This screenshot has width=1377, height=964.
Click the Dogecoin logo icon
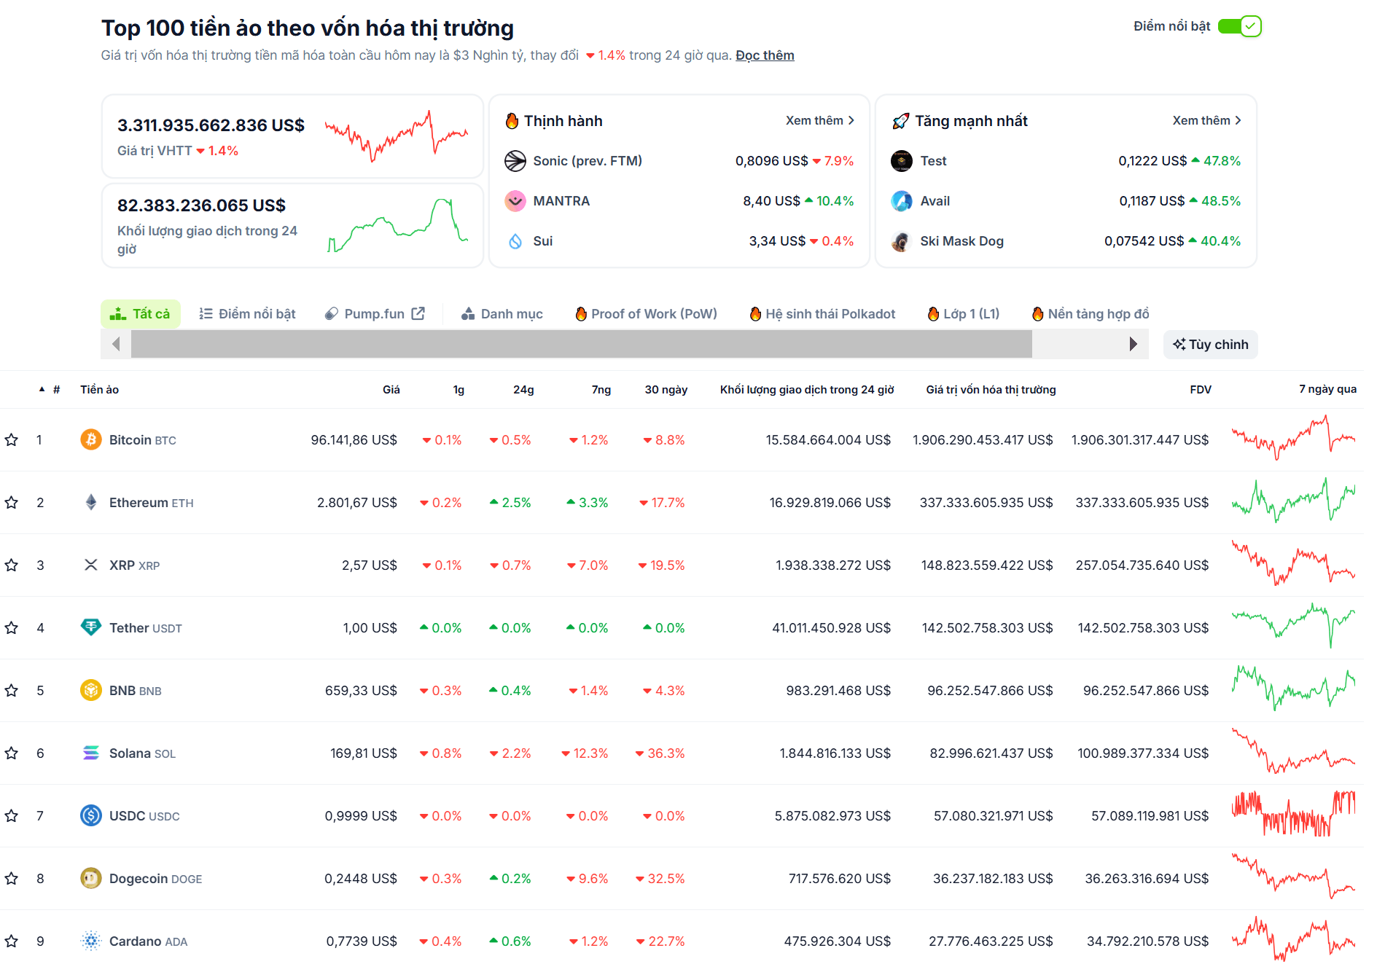click(x=91, y=878)
